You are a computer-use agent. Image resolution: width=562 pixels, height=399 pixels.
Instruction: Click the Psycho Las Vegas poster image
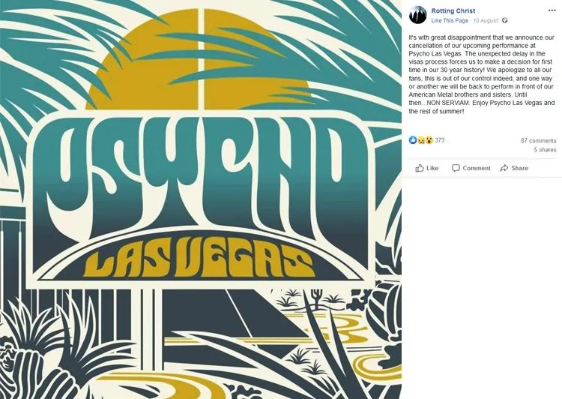click(201, 199)
